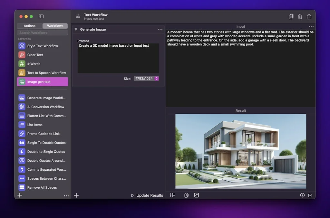The width and height of the screenshot is (330, 218).
Task: Open the Size dropdown showing 1792x1024
Action: (x=146, y=78)
